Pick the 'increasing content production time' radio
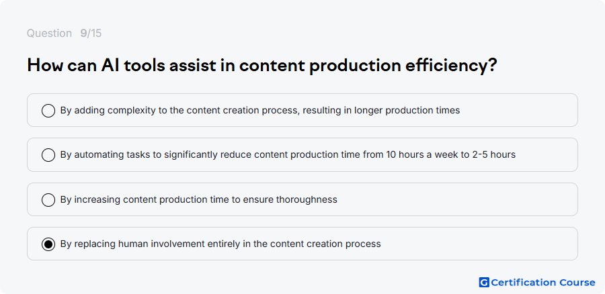This screenshot has width=605, height=294. click(x=48, y=199)
